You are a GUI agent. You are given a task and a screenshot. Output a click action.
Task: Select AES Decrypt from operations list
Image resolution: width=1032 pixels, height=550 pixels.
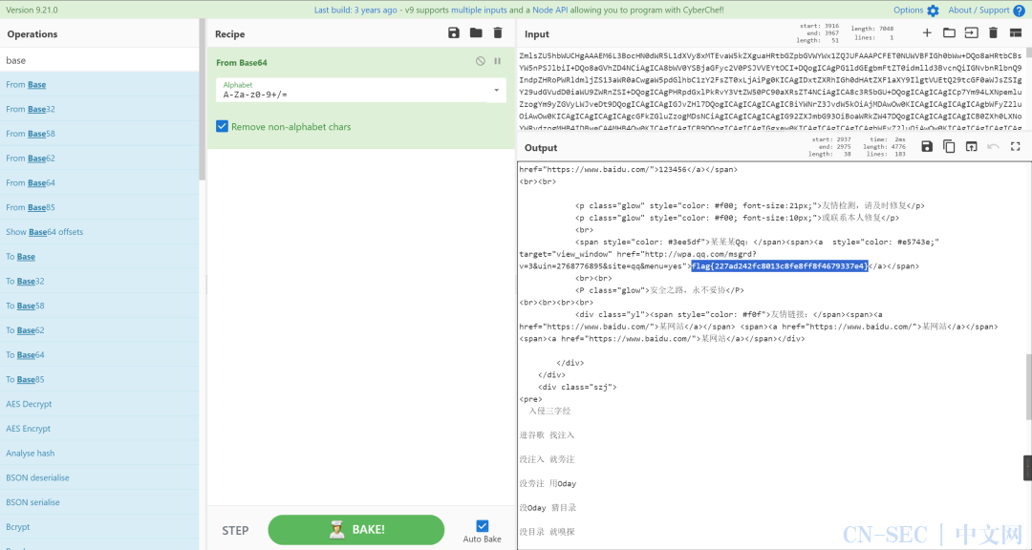(x=29, y=404)
